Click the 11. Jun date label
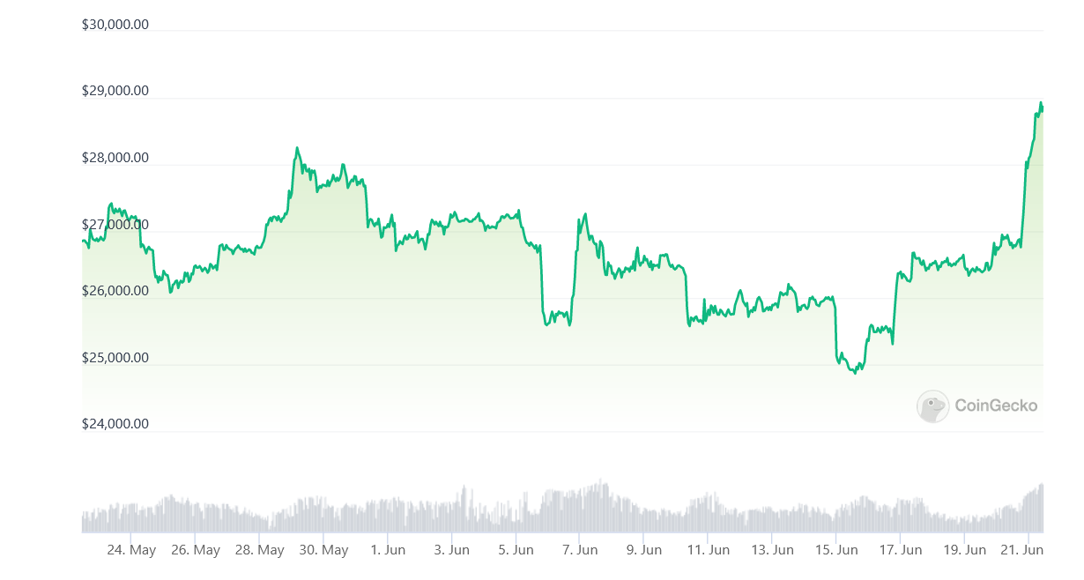 pyautogui.click(x=708, y=550)
